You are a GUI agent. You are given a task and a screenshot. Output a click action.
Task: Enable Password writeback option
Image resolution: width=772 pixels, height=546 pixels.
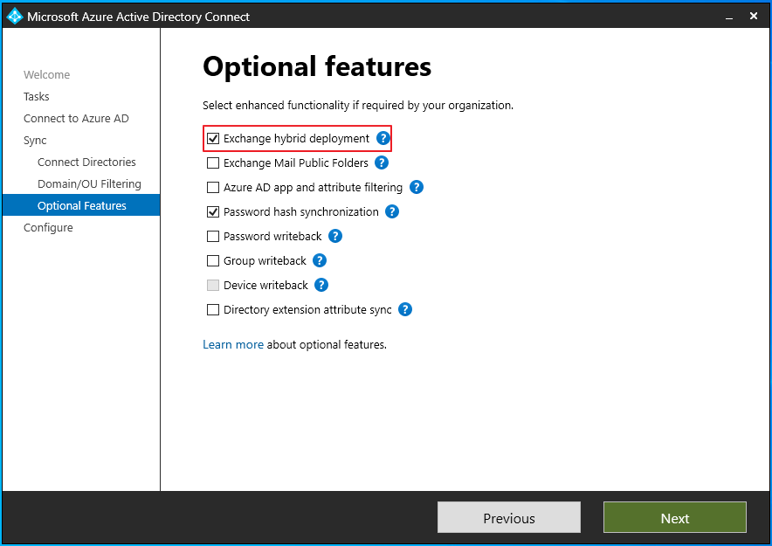coord(213,237)
